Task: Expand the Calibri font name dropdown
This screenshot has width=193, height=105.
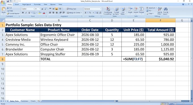Action: [x=33, y=9]
